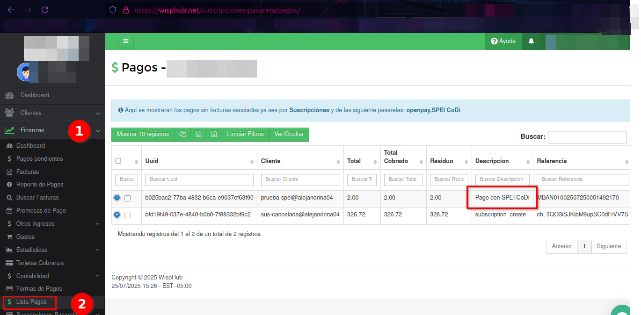Image resolution: width=641 pixels, height=315 pixels.
Task: Expand Contabilidad submenu
Action: (x=52, y=276)
